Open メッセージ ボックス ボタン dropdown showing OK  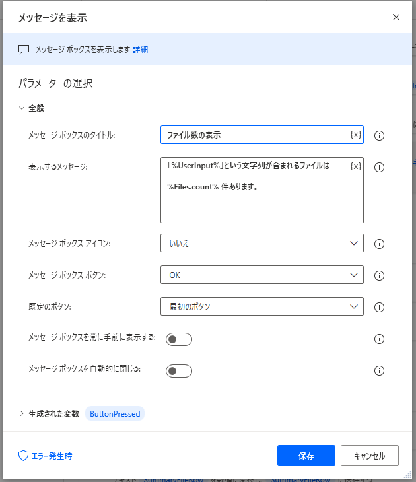(x=261, y=275)
